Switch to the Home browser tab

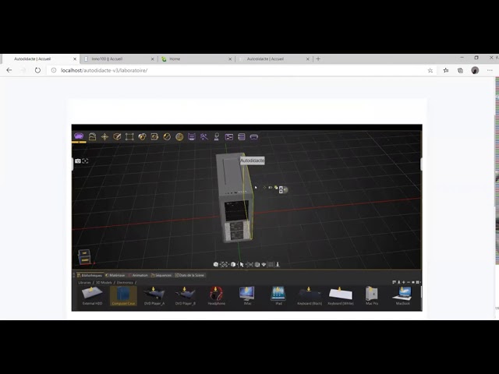click(x=196, y=59)
